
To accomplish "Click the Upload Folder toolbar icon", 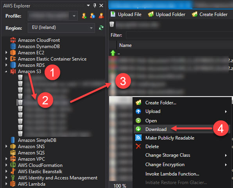I will click(151, 14).
